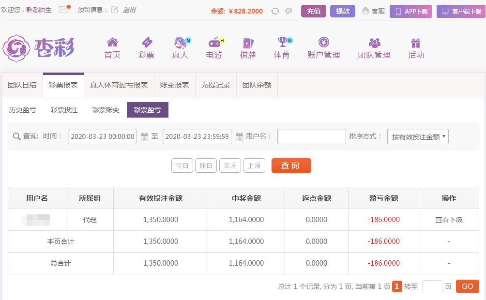Open the 彩票 lottery ticket icon
Viewport: 486px width, 300px height.
(146, 42)
